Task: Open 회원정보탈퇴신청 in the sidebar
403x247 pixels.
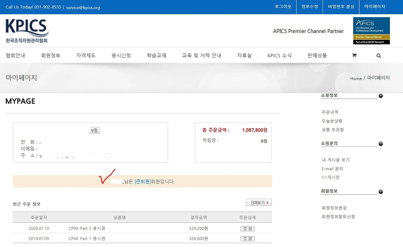Action: tap(338, 217)
